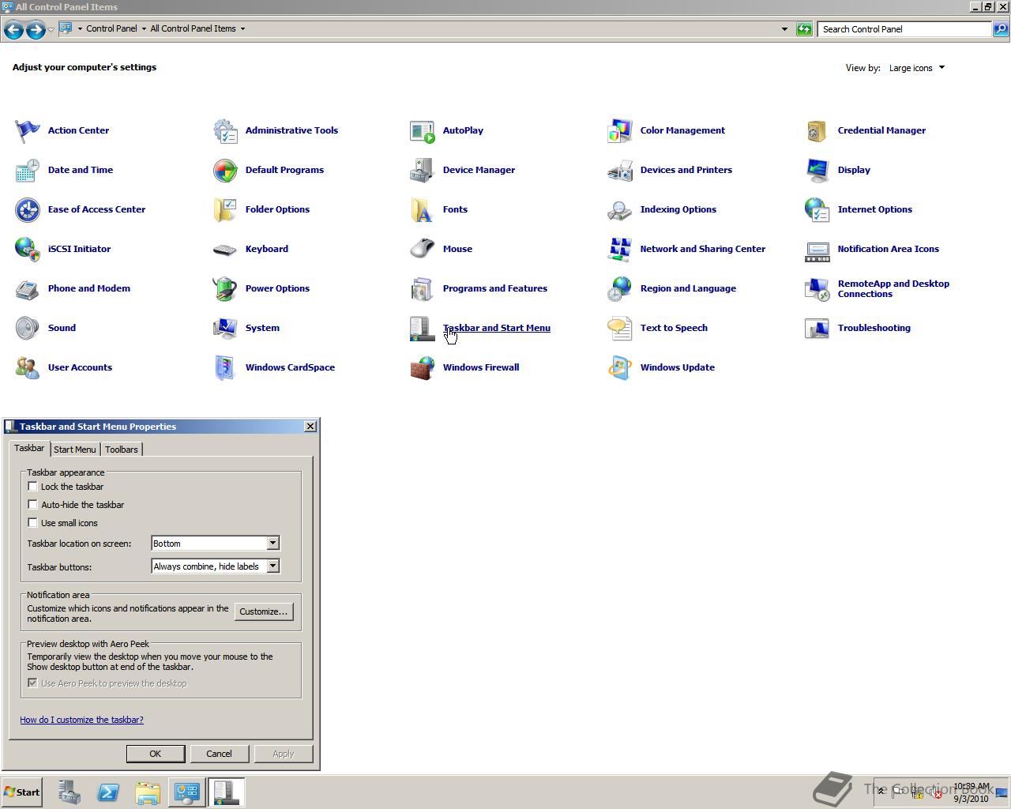Focus the Search Control Panel field
Screen dimensions: 1011x809
tap(904, 29)
